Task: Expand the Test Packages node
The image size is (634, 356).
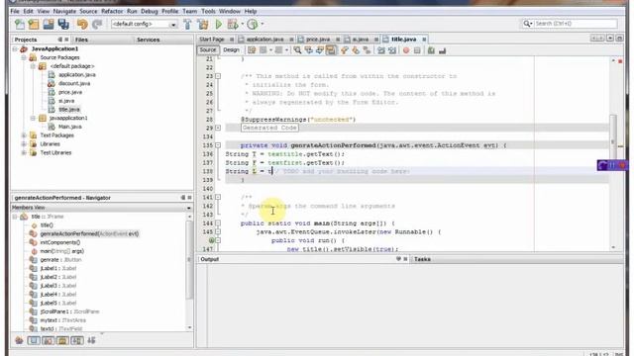Action: click(x=24, y=135)
